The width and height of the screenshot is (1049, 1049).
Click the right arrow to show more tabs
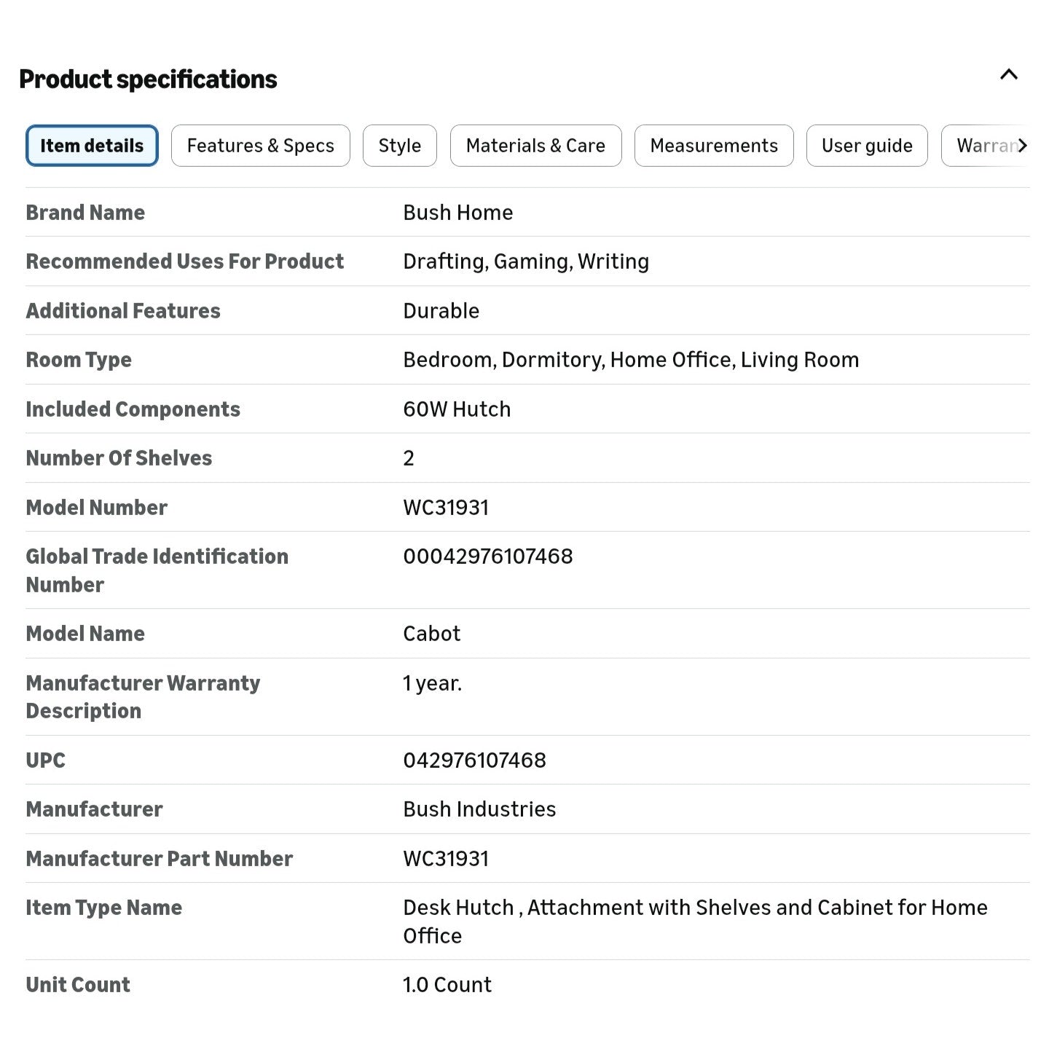(x=1022, y=146)
